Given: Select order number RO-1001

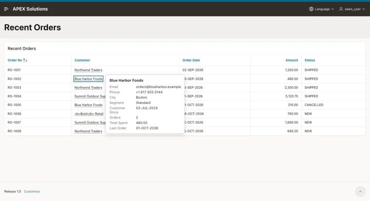Looking at the screenshot, I should coord(14,70).
